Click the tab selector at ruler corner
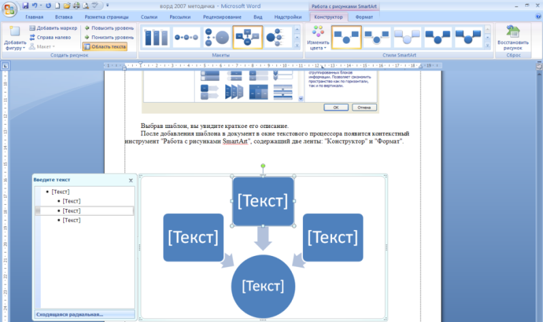Screen dimensions: 543x322 5,65
